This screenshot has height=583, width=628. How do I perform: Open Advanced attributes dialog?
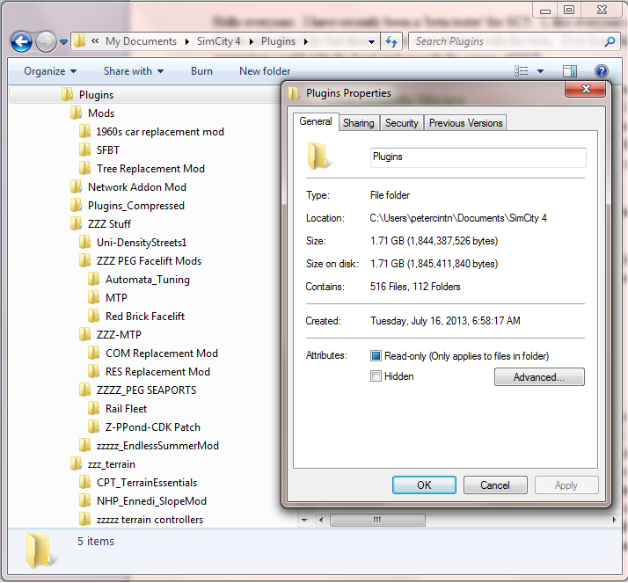tap(539, 376)
